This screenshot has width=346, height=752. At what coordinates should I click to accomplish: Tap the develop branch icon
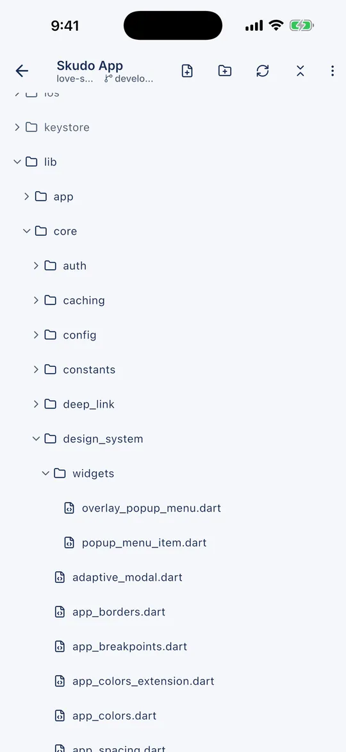point(108,79)
